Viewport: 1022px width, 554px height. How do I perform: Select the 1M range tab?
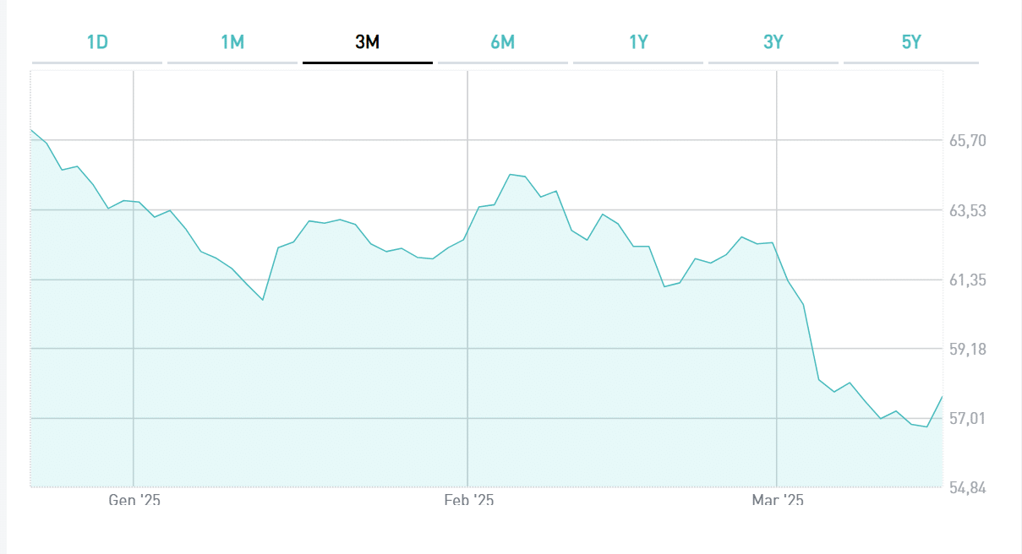(232, 42)
